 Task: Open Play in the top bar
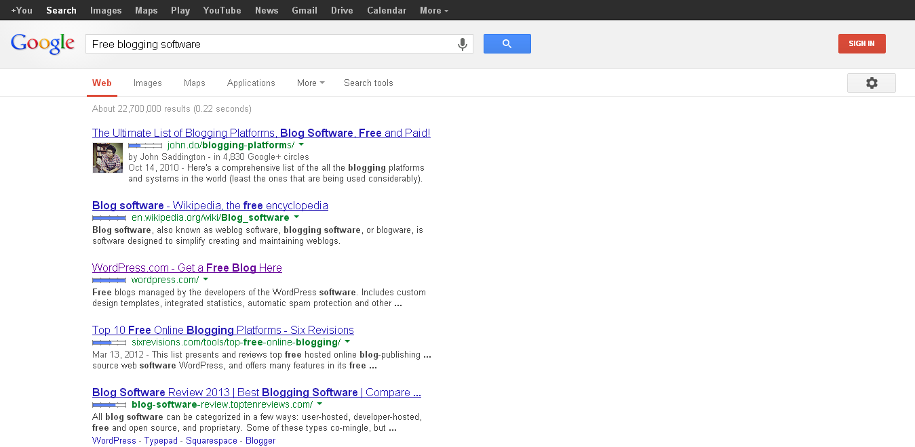[180, 10]
